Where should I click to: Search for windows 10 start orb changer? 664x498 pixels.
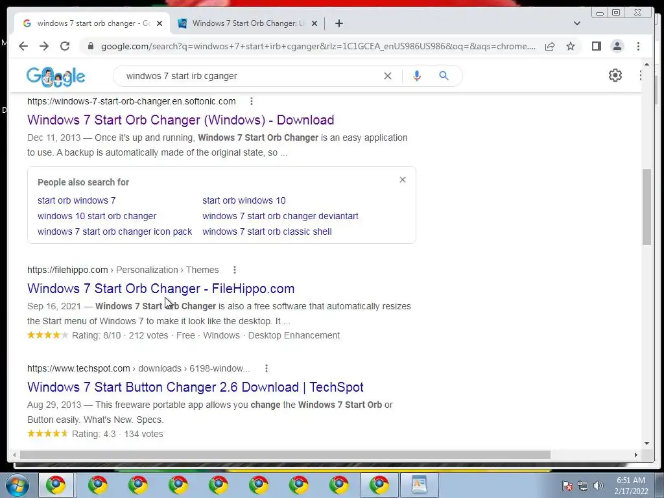coord(97,216)
